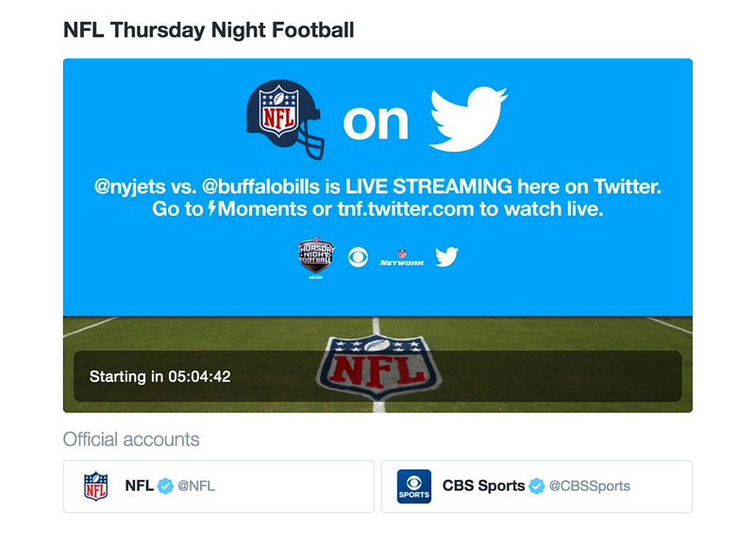This screenshot has height=543, width=755.
Task: Click the verified badge next to CBS Sports
Action: pyautogui.click(x=536, y=486)
